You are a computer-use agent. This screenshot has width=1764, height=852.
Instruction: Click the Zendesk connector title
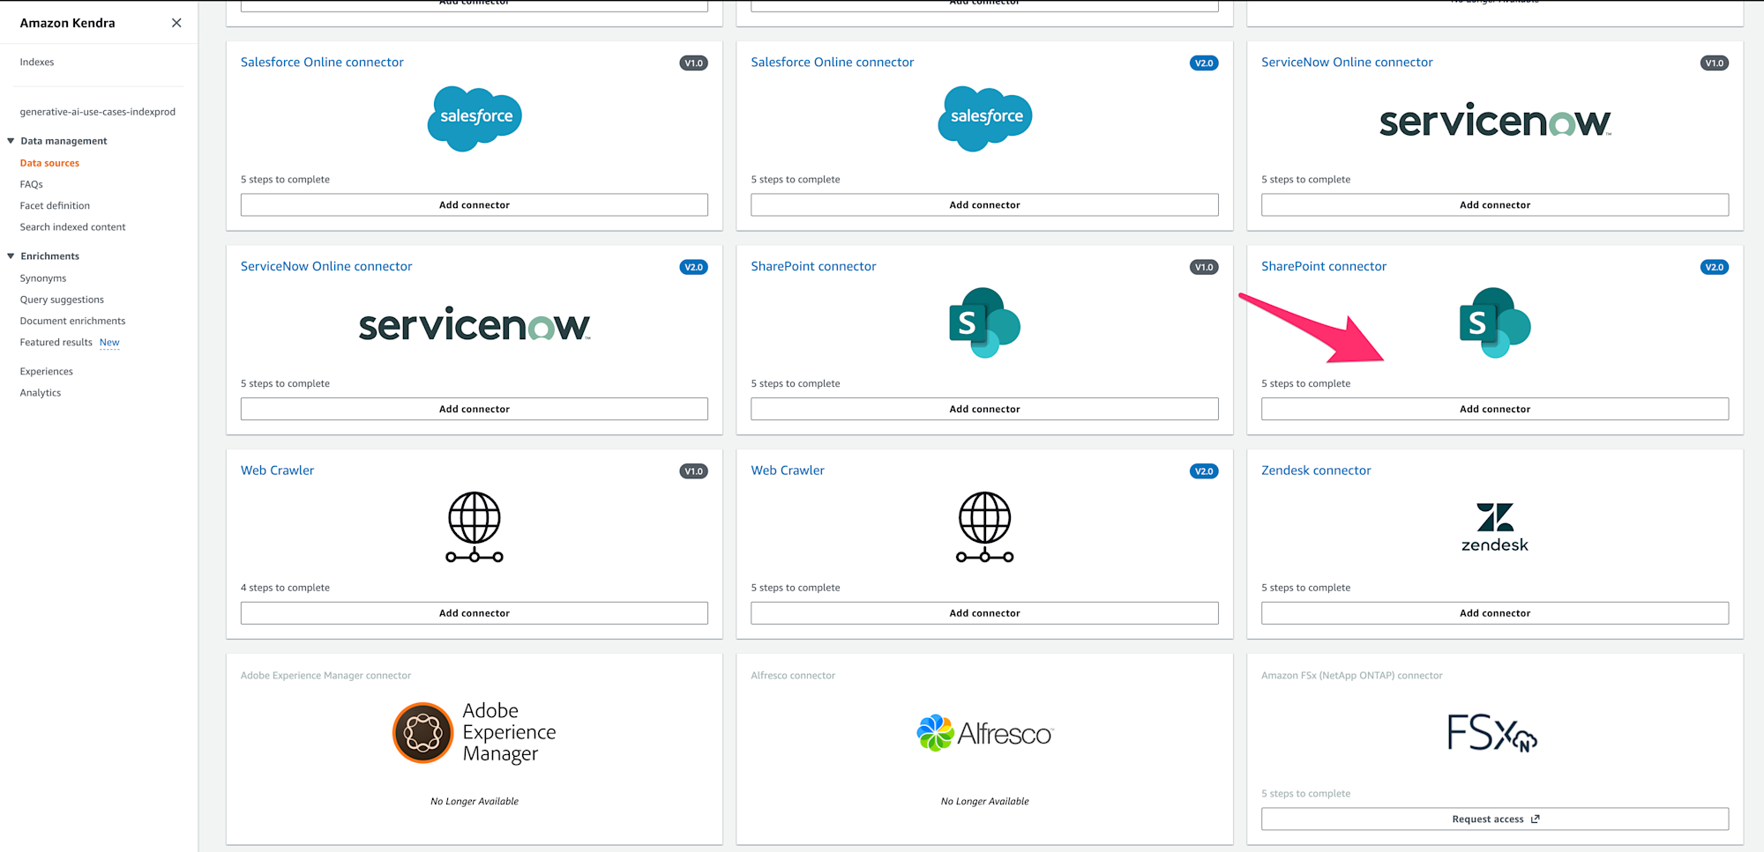tap(1316, 471)
